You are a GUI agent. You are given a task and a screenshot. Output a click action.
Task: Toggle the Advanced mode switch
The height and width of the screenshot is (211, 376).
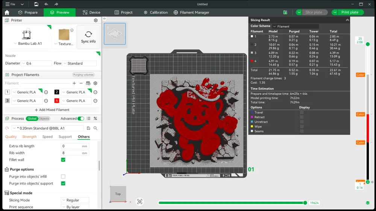81,119
